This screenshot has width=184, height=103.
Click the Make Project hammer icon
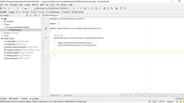coord(18,8)
